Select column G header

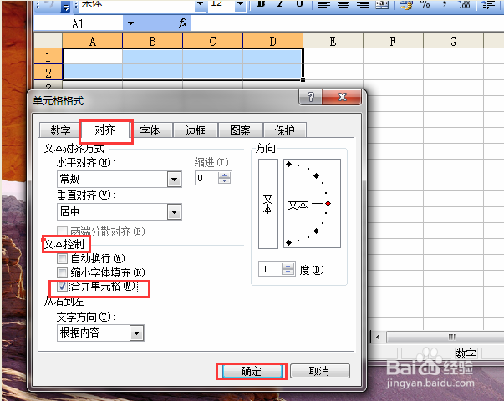coord(453,41)
